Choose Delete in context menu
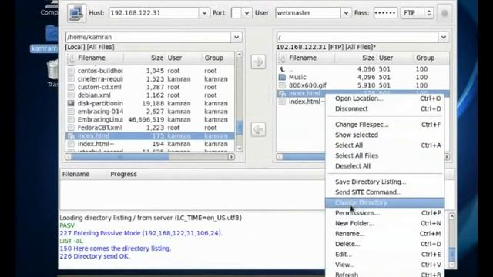The image size is (493, 277). 385,244
